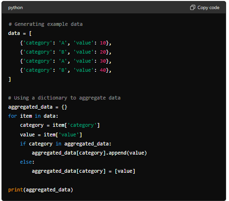
Task: Click the number 20 in second entry
Action: (103, 52)
